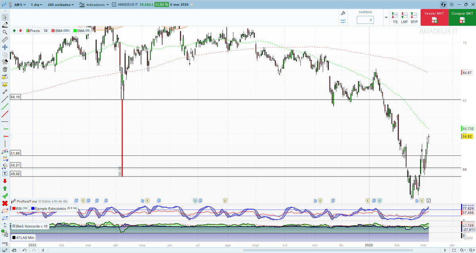Select the green checkmark marker tool

[5, 196]
